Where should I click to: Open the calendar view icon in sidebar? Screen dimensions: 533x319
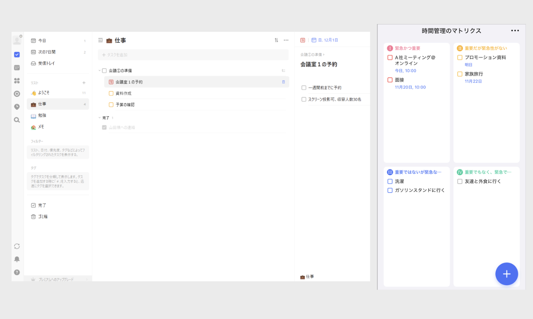pos(17,68)
